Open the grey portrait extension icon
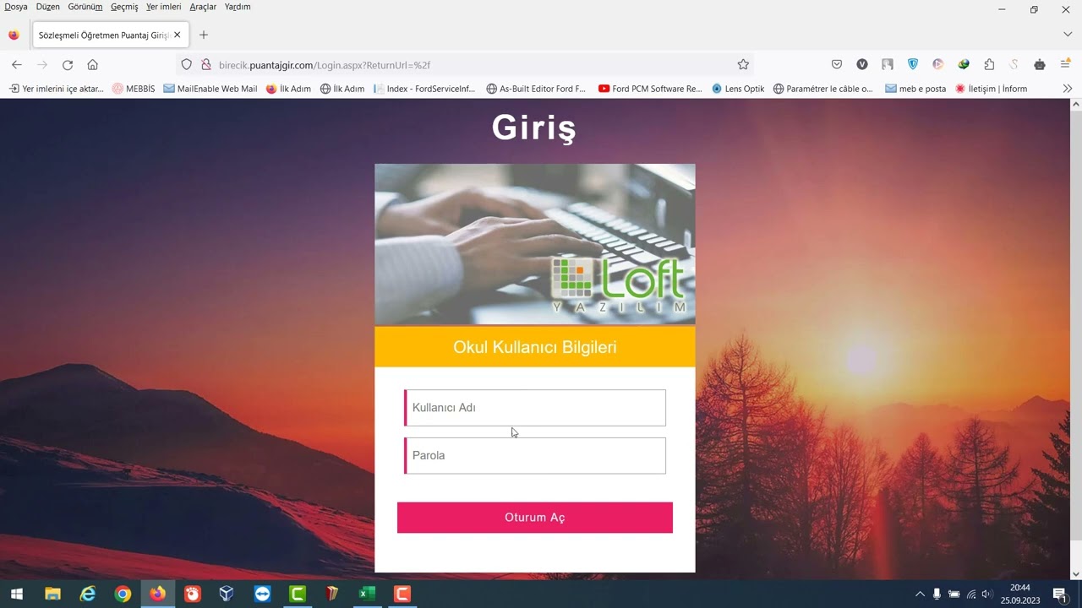The image size is (1082, 608). point(888,65)
